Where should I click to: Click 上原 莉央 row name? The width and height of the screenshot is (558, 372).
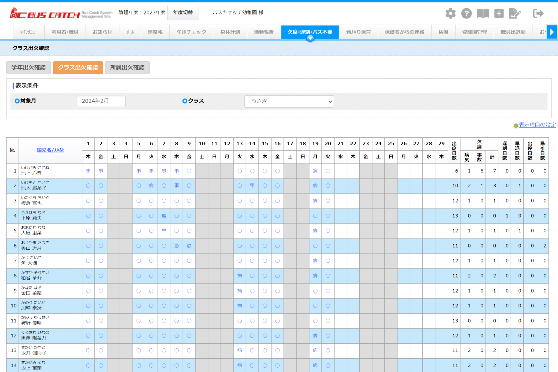point(31,218)
